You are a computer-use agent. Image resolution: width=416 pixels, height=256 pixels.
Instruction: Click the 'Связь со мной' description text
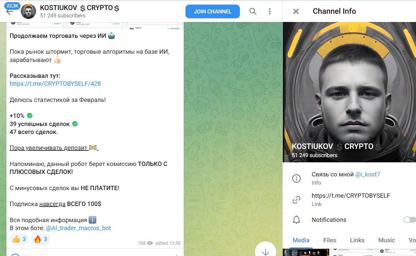333,175
